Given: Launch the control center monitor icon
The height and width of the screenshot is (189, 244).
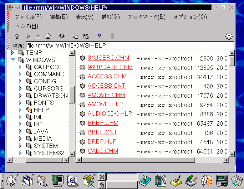Looking at the screenshot, I should [57, 181].
